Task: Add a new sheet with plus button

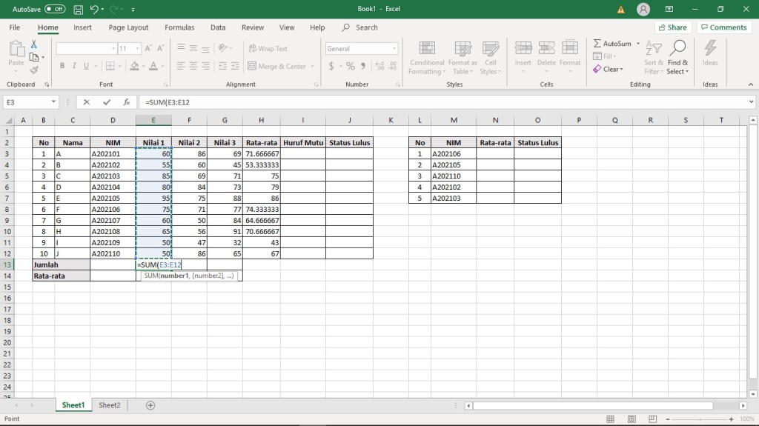Action: 150,405
